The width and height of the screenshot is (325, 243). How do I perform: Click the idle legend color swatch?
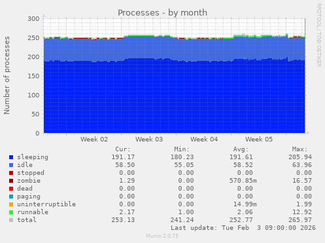(11, 165)
